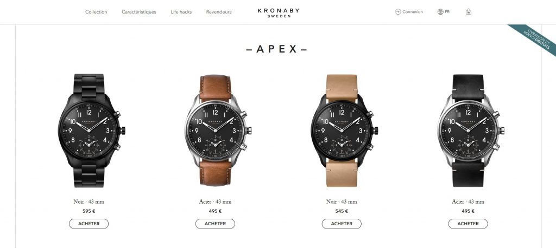Screen dimensions: 556x248
Task: Click Acheter for brown leather watch
Action: [215, 224]
